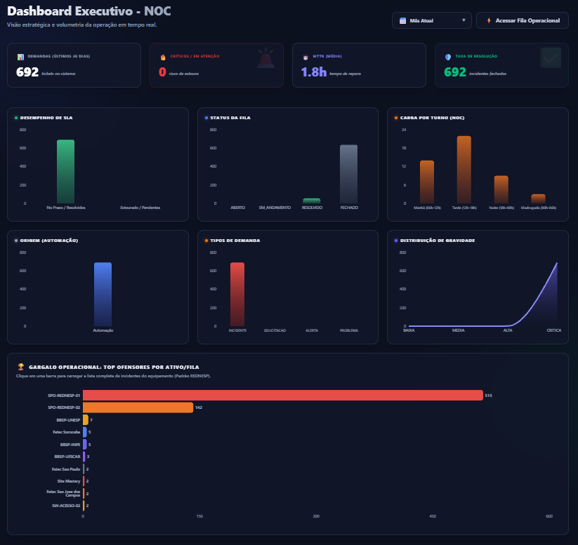
Task: Click the green No Prazo / Resolvidos bar
Action: tap(65, 172)
